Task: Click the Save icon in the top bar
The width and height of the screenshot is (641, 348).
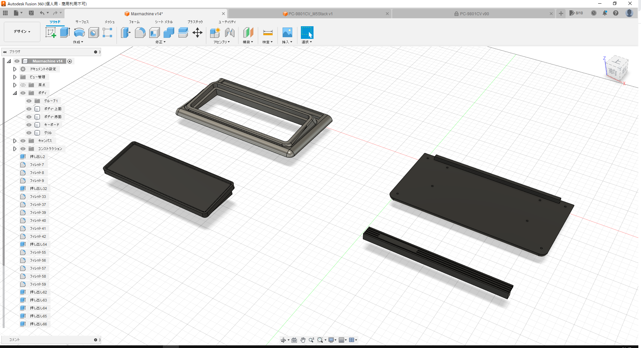Action: (31, 13)
